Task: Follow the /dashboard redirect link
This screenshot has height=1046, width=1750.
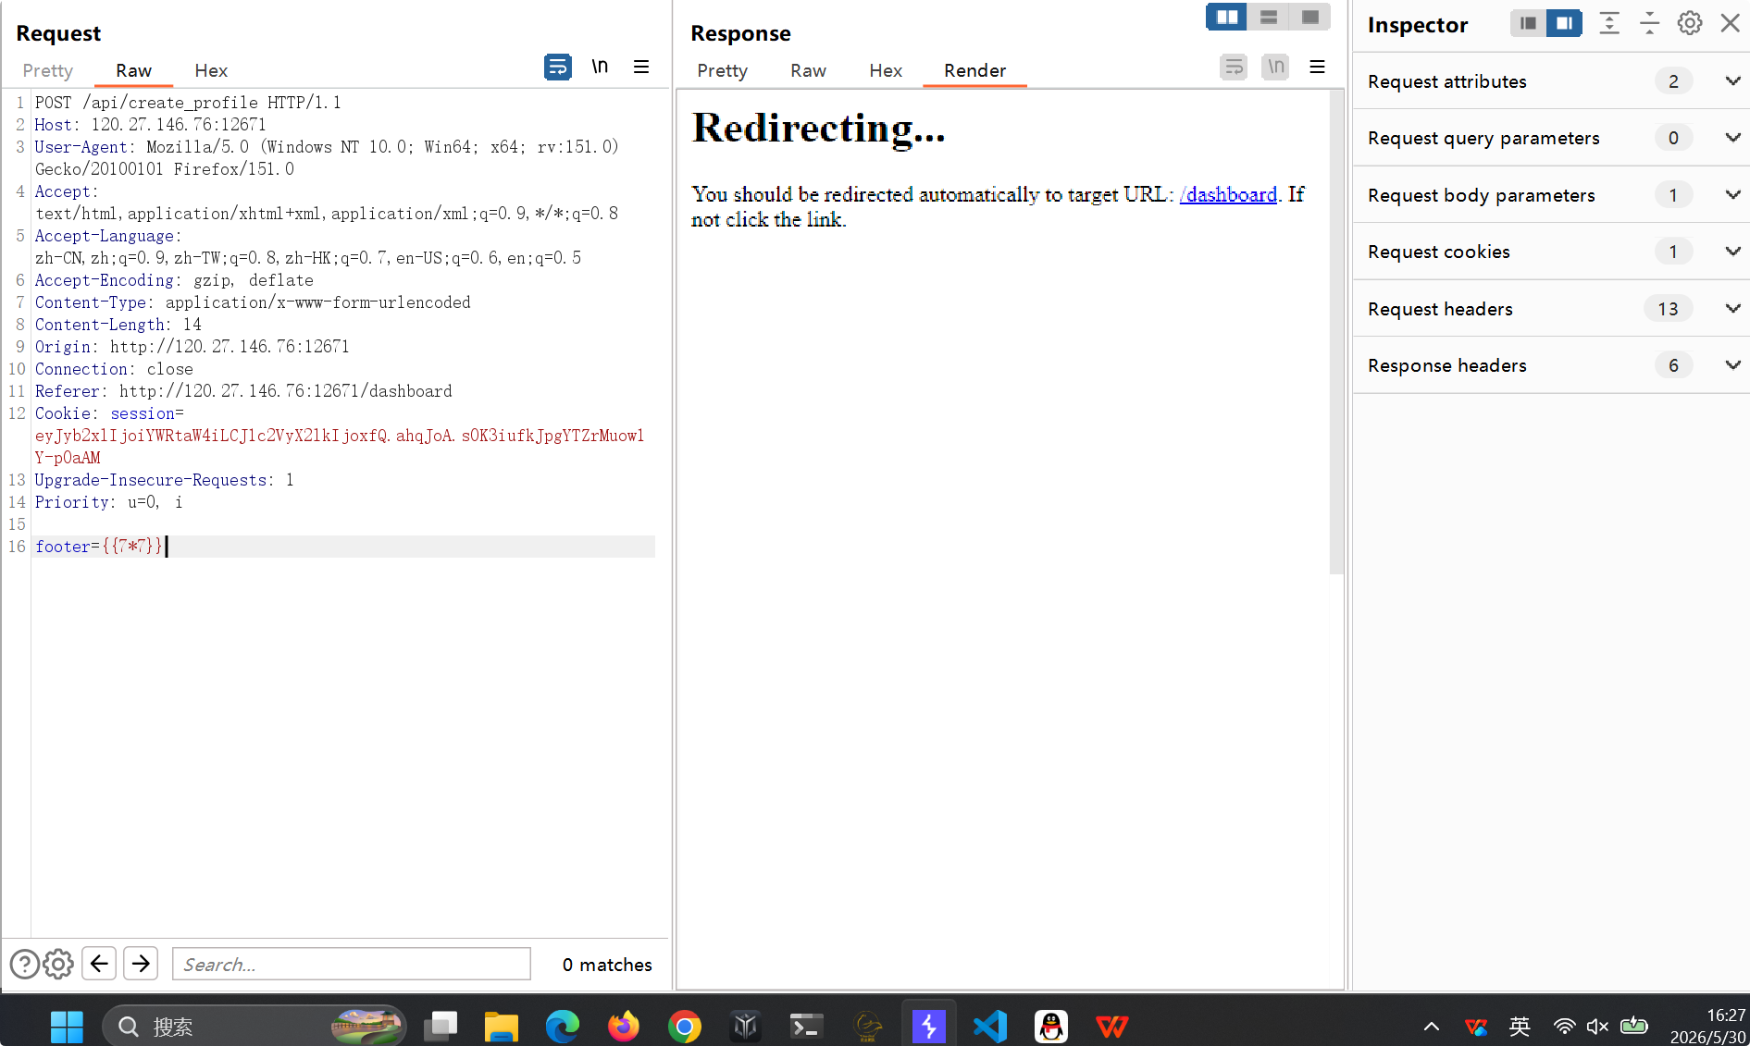Action: (1228, 194)
